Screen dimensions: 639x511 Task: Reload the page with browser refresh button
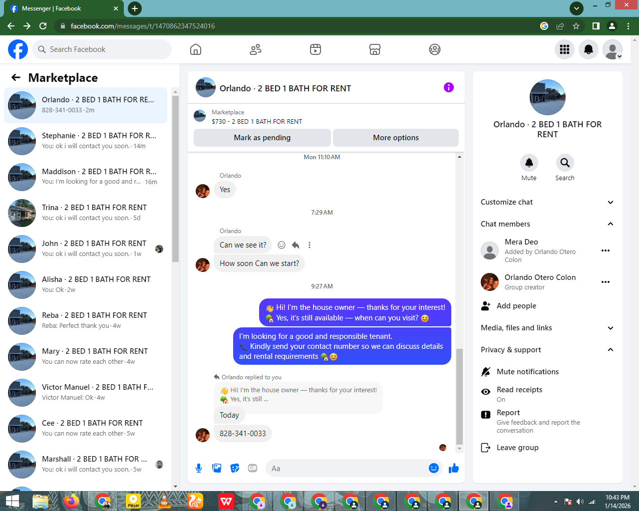(43, 26)
